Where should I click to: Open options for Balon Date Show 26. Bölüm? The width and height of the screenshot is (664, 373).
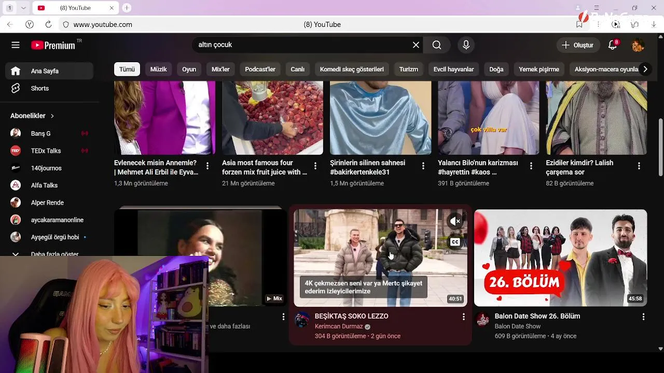click(643, 317)
